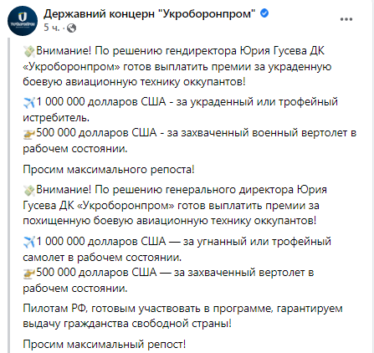The image size is (374, 353).
Task: Click the globe public audience icon
Action: pyautogui.click(x=72, y=28)
